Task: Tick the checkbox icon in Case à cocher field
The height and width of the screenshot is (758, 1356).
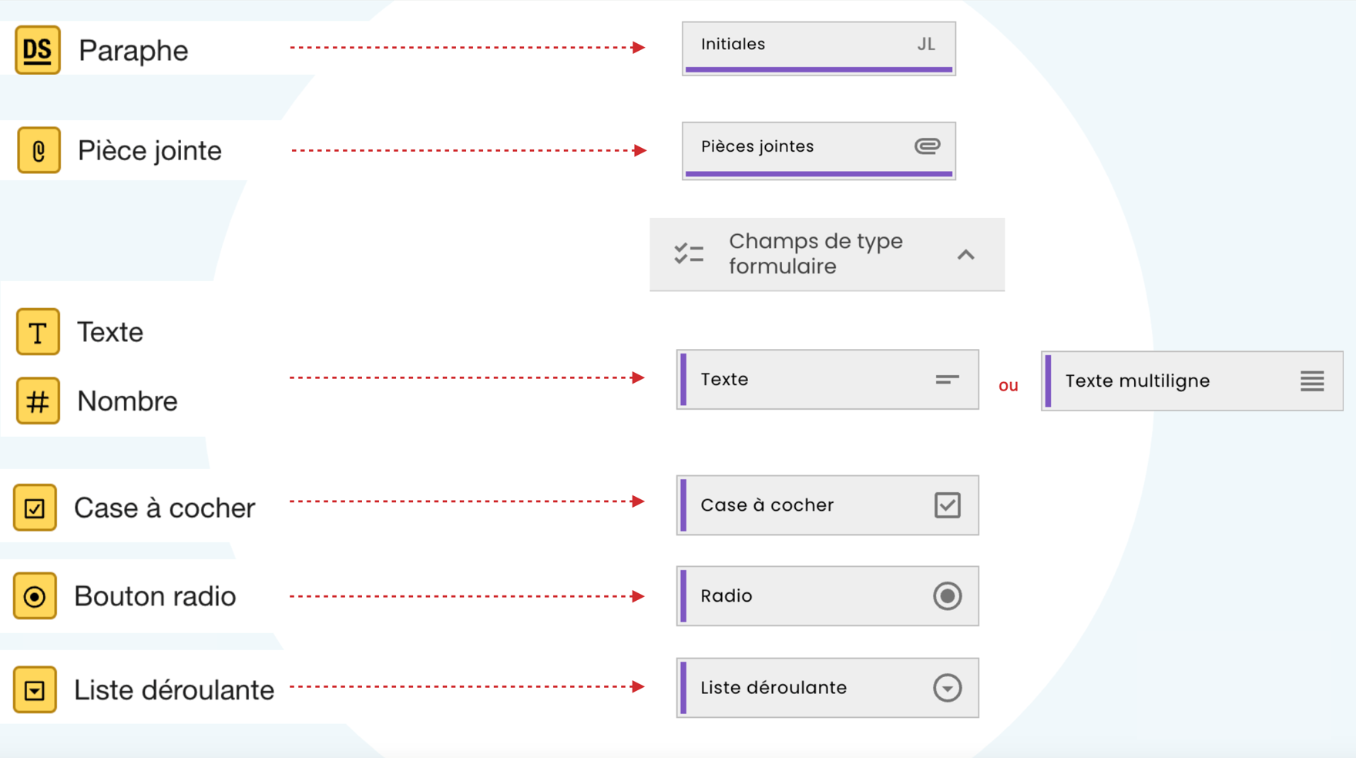Action: [947, 505]
